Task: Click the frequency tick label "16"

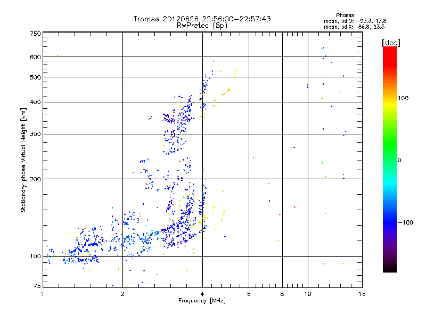Action: 362,294
